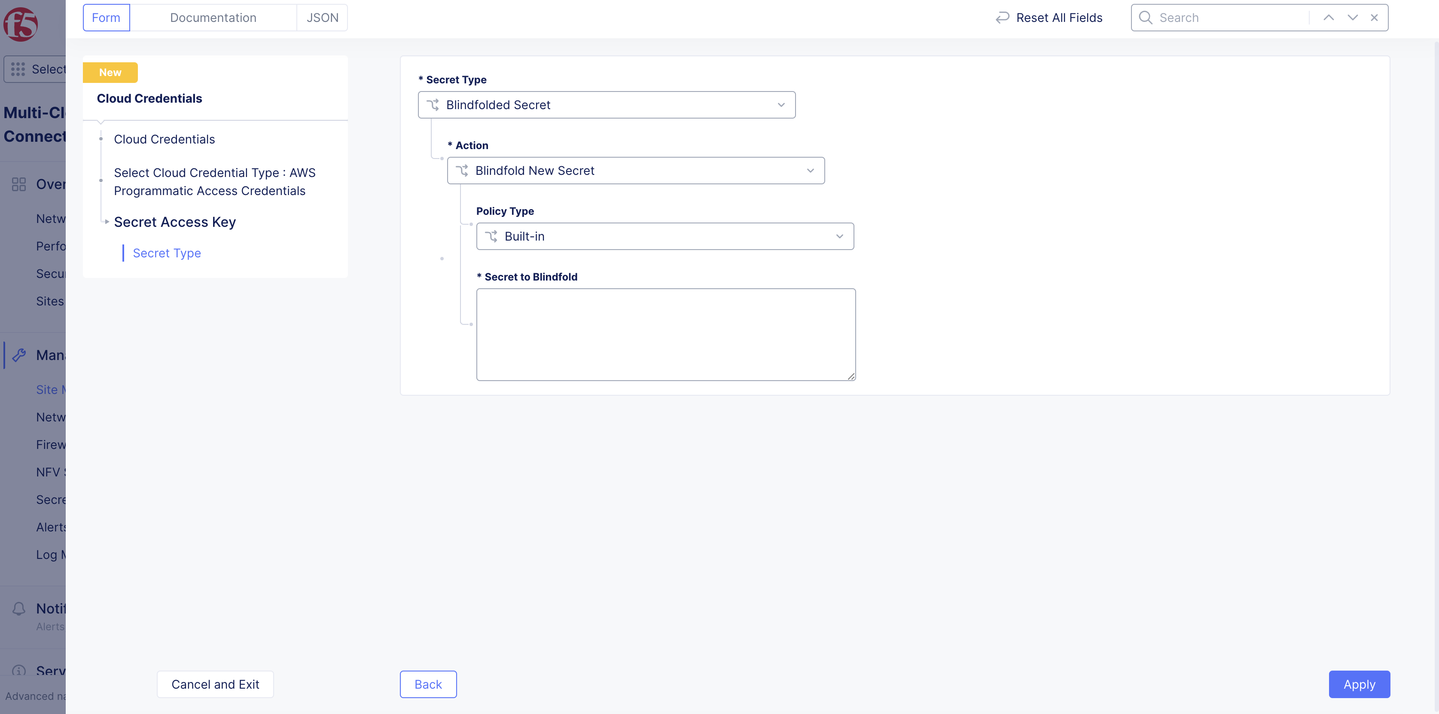This screenshot has height=714, width=1439.
Task: Click Cancel and Exit
Action: click(215, 684)
